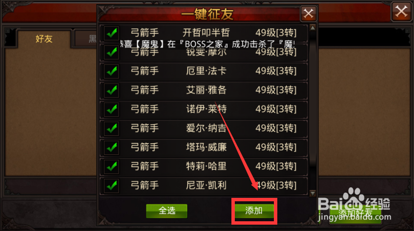Open the blacklist tab beside 好友
Screen dimensions: 414x231
coord(86,39)
